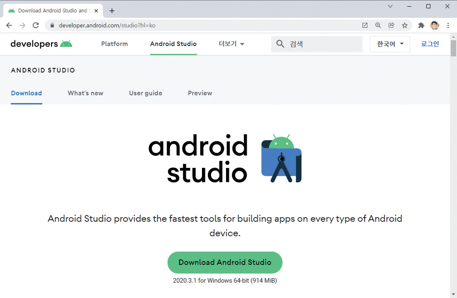
Task: Click the Download Android Studio button
Action: point(225,262)
